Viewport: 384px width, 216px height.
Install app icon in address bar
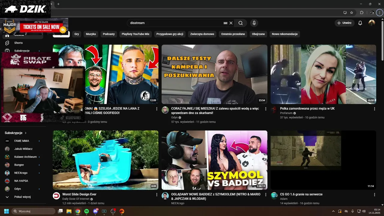(345, 13)
